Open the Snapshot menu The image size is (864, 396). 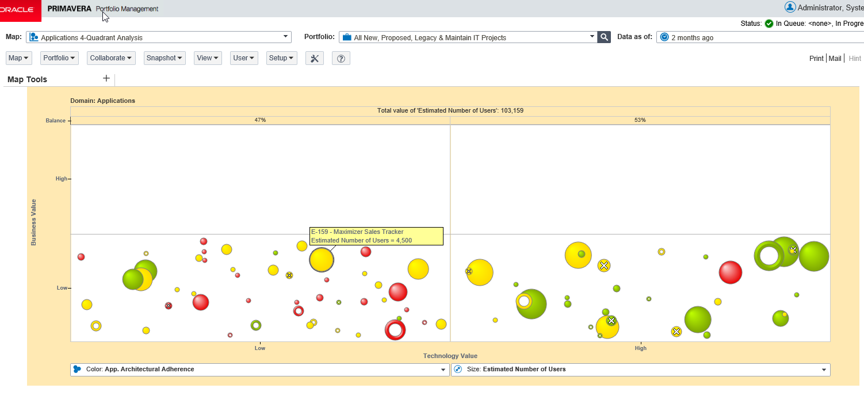(x=165, y=57)
